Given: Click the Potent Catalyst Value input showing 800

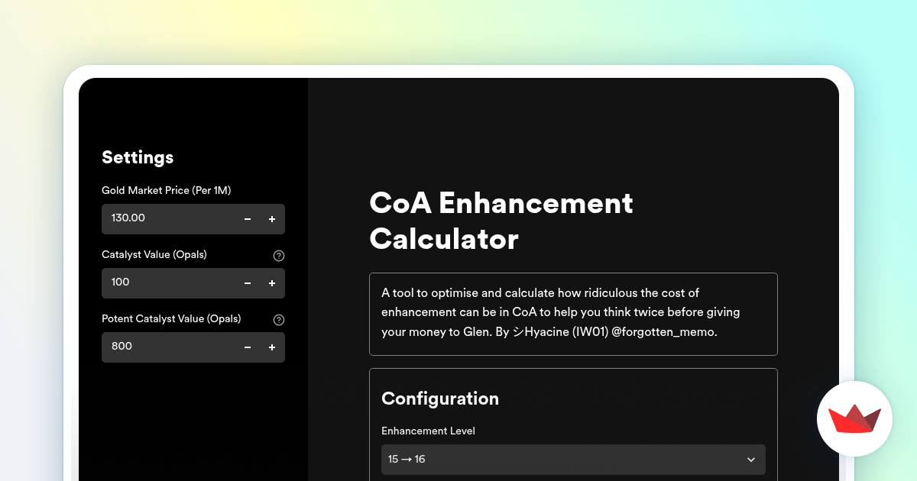Looking at the screenshot, I should [168, 347].
